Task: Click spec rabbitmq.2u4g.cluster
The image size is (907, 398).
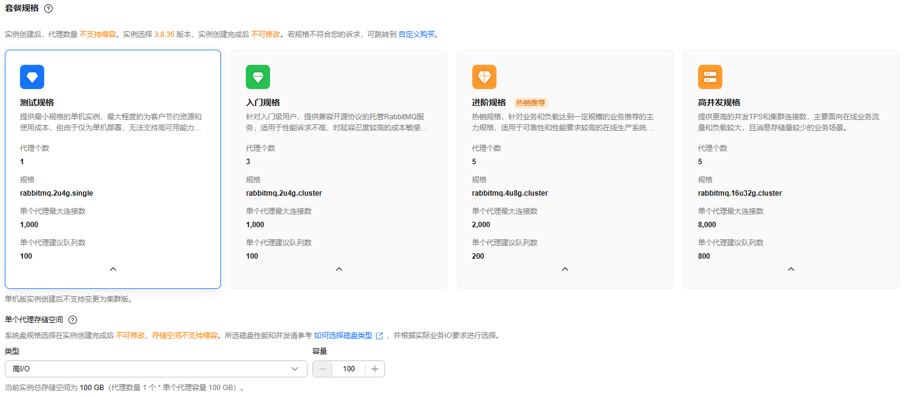Action: tap(284, 193)
